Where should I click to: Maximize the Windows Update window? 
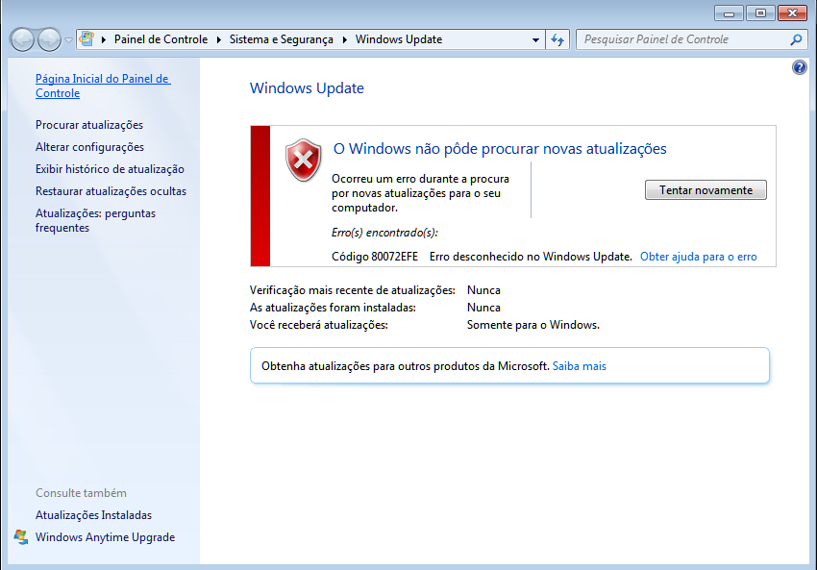pos(760,13)
